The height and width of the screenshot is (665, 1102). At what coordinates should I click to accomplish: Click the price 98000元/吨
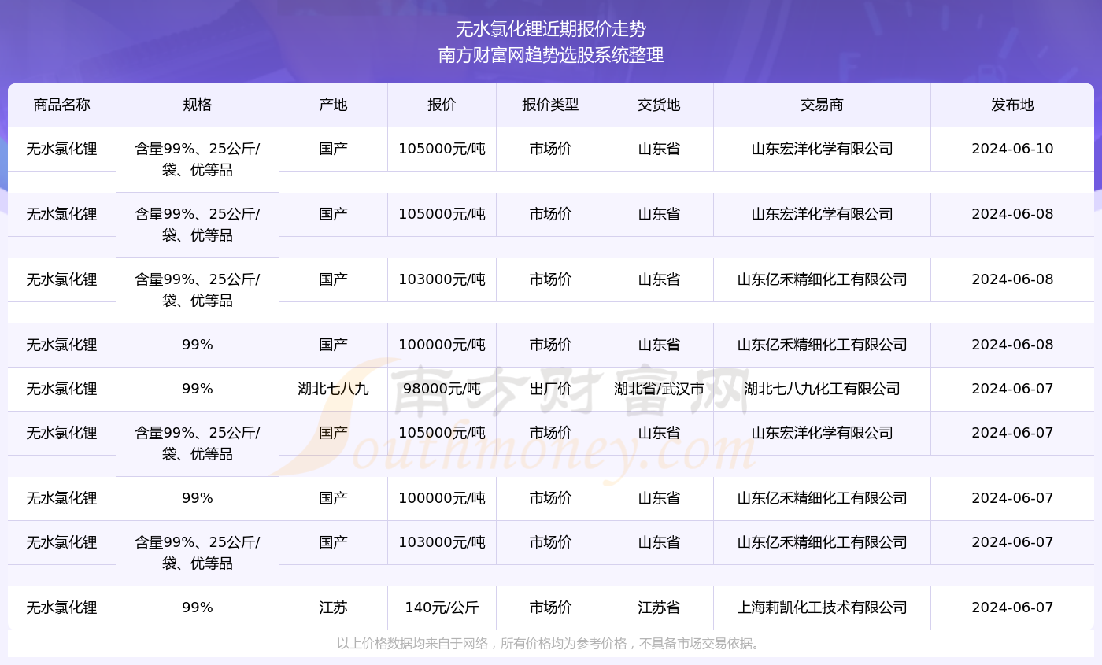click(x=442, y=389)
